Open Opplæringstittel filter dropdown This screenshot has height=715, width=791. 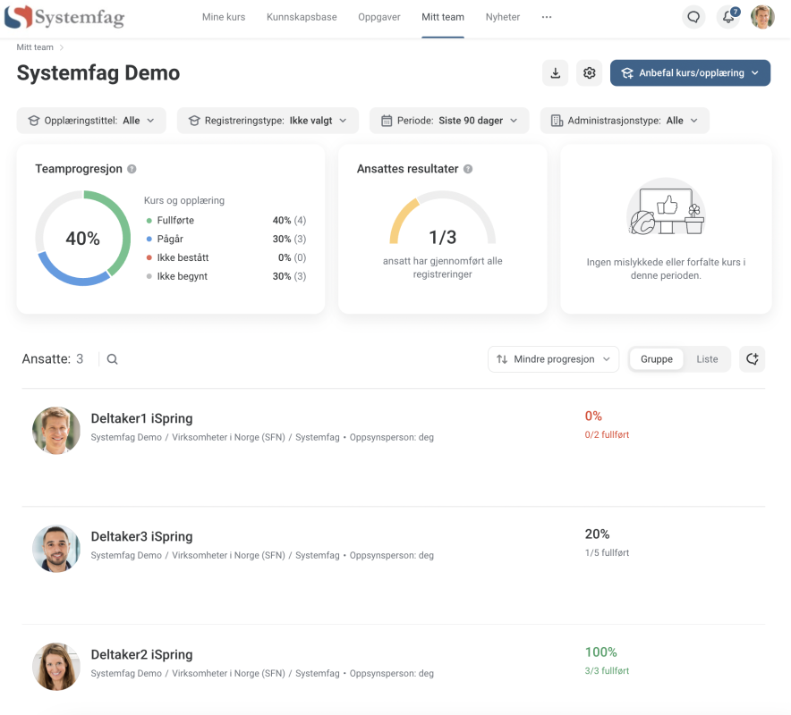91,121
